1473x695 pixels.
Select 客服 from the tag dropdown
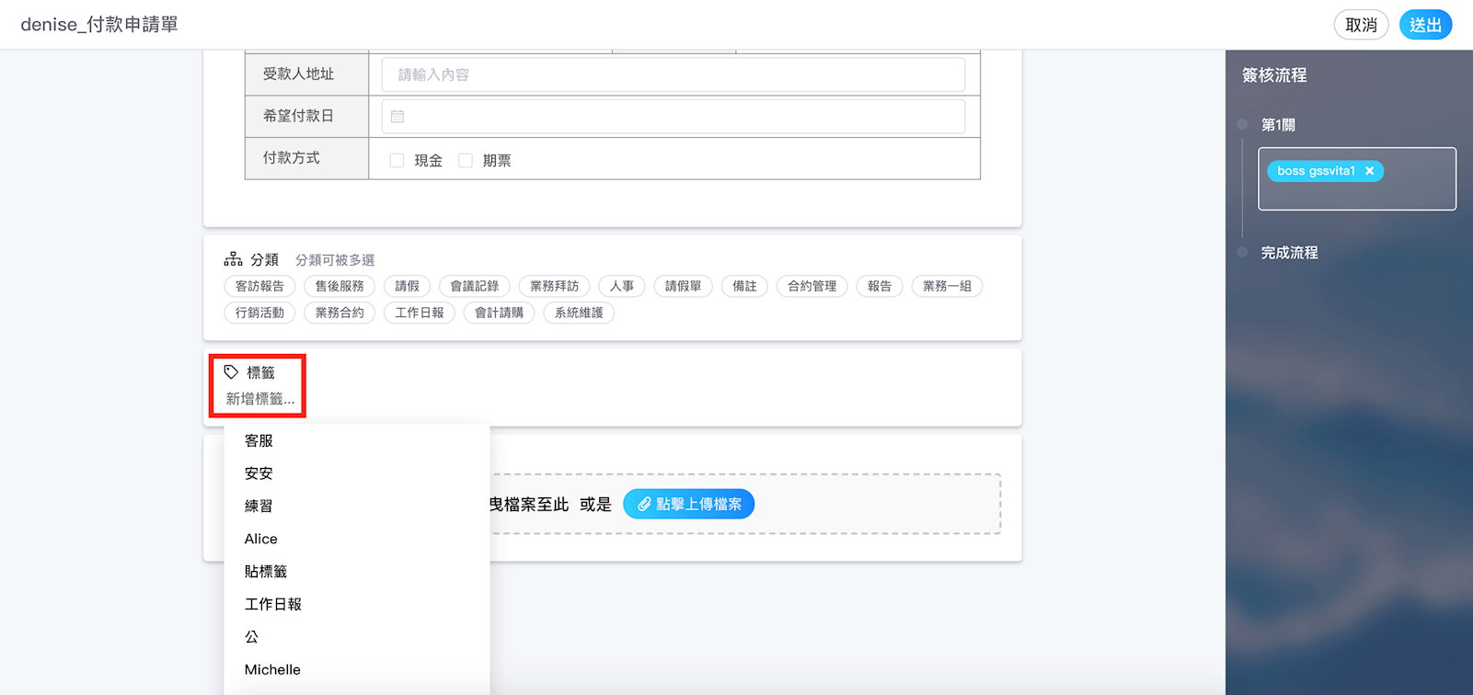[259, 440]
